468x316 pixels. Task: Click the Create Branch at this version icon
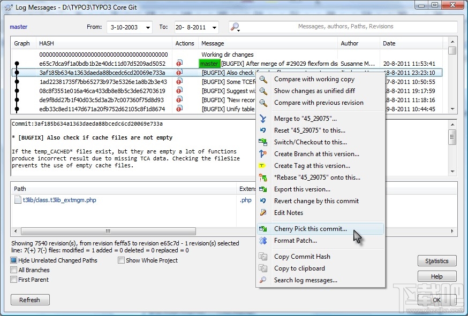point(263,154)
